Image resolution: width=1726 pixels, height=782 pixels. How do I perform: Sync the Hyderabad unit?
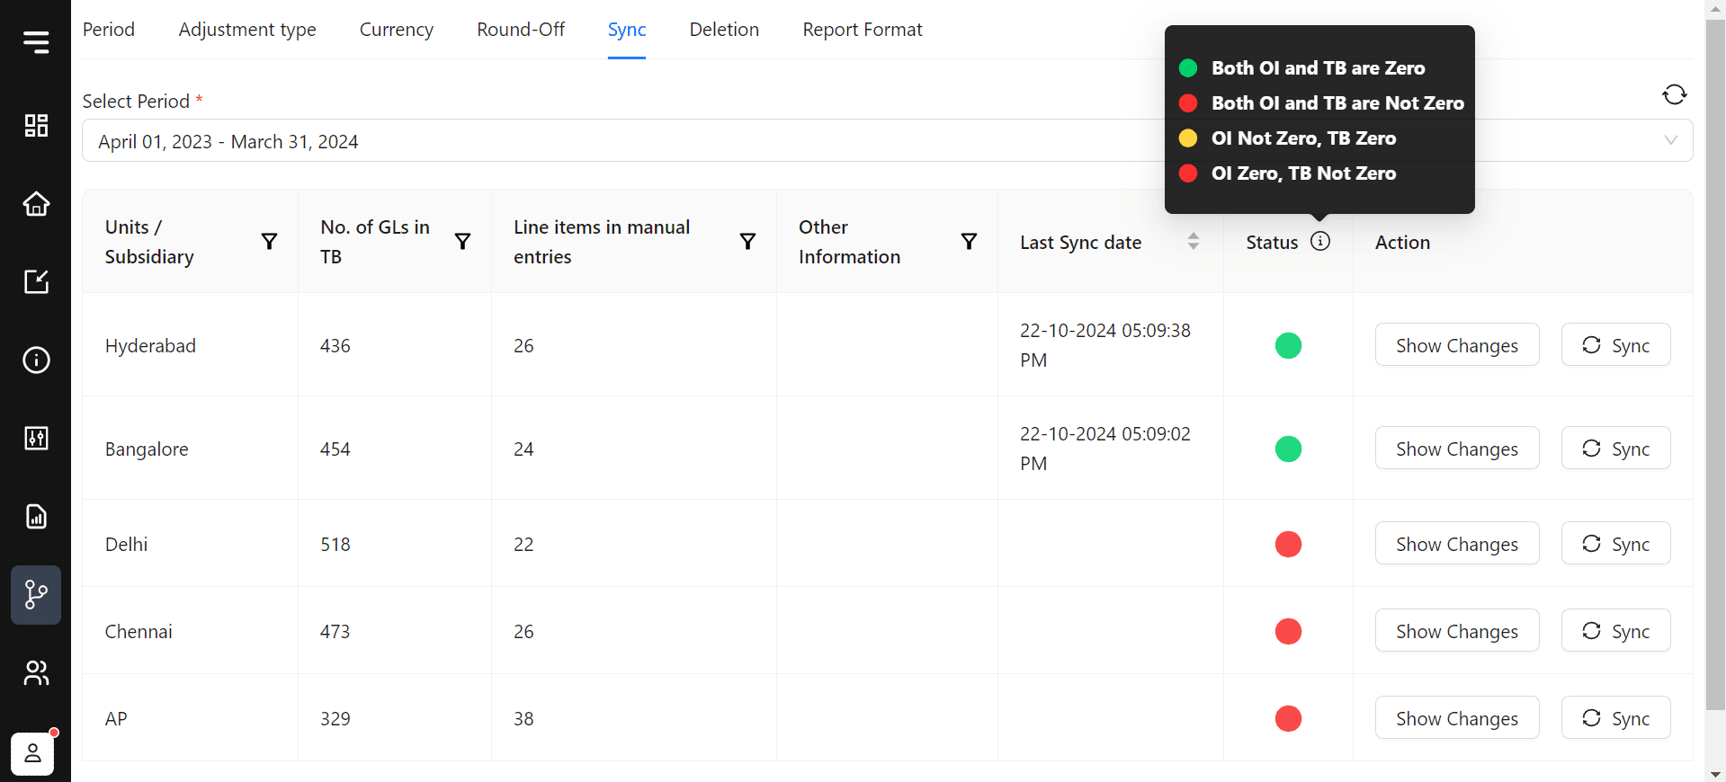pyautogui.click(x=1615, y=345)
